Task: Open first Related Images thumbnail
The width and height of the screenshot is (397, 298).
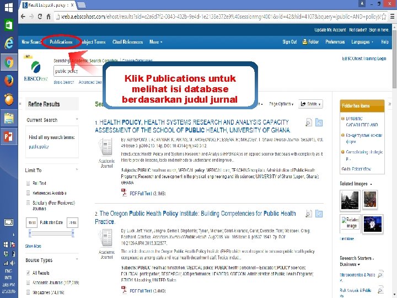Action: pyautogui.click(x=350, y=200)
